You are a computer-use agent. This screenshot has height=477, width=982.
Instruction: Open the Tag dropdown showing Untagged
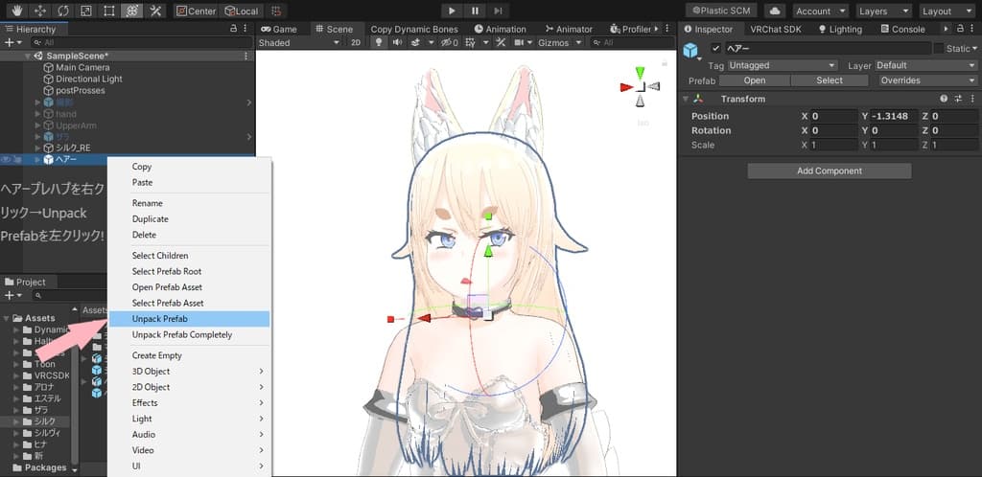(x=783, y=65)
